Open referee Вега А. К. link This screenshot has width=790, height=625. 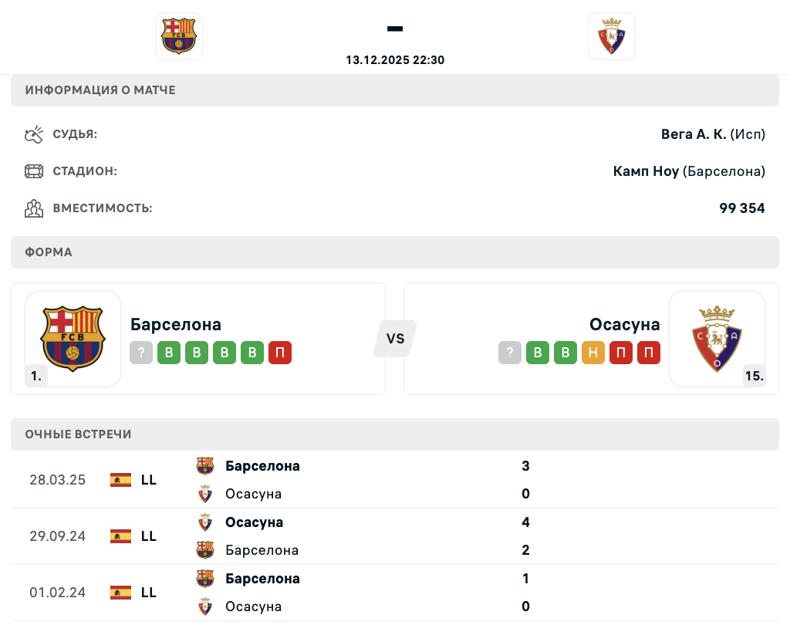pos(694,134)
